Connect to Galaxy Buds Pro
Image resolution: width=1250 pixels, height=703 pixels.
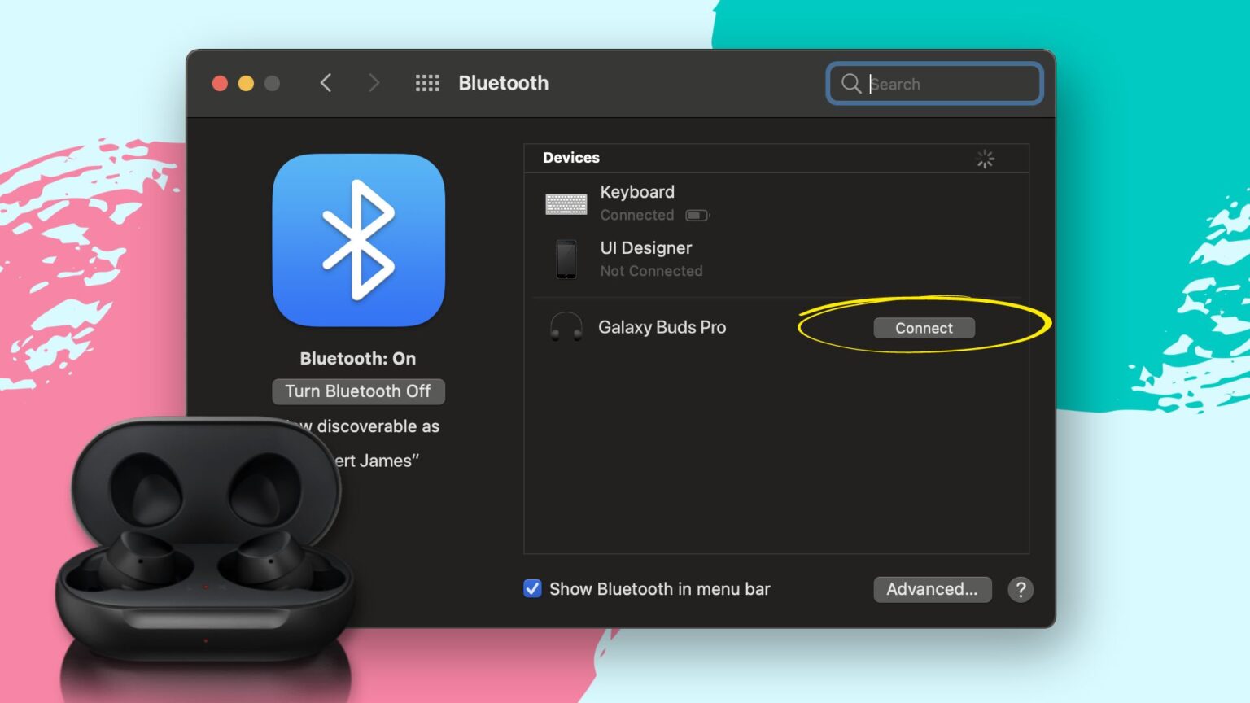(924, 328)
